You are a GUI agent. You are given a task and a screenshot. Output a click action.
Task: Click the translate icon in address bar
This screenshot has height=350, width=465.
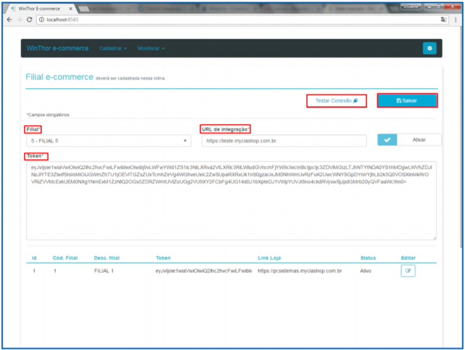[443, 19]
